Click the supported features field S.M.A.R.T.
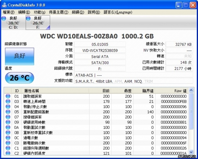Viewport: 198px width, 159px height. pyautogui.click(x=133, y=81)
